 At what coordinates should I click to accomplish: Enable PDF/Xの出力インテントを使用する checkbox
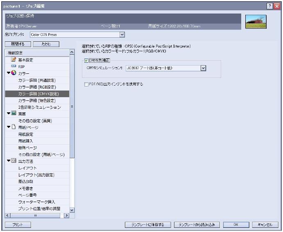86,84
